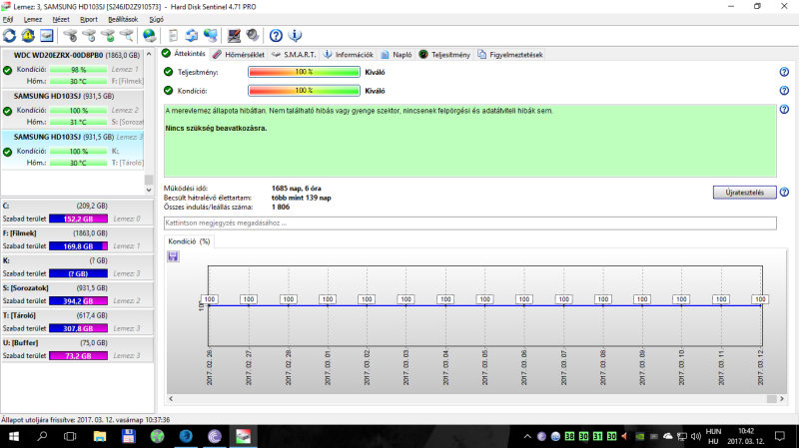This screenshot has height=448, width=799.
Task: Open the Beállítások menu
Action: coord(123,19)
